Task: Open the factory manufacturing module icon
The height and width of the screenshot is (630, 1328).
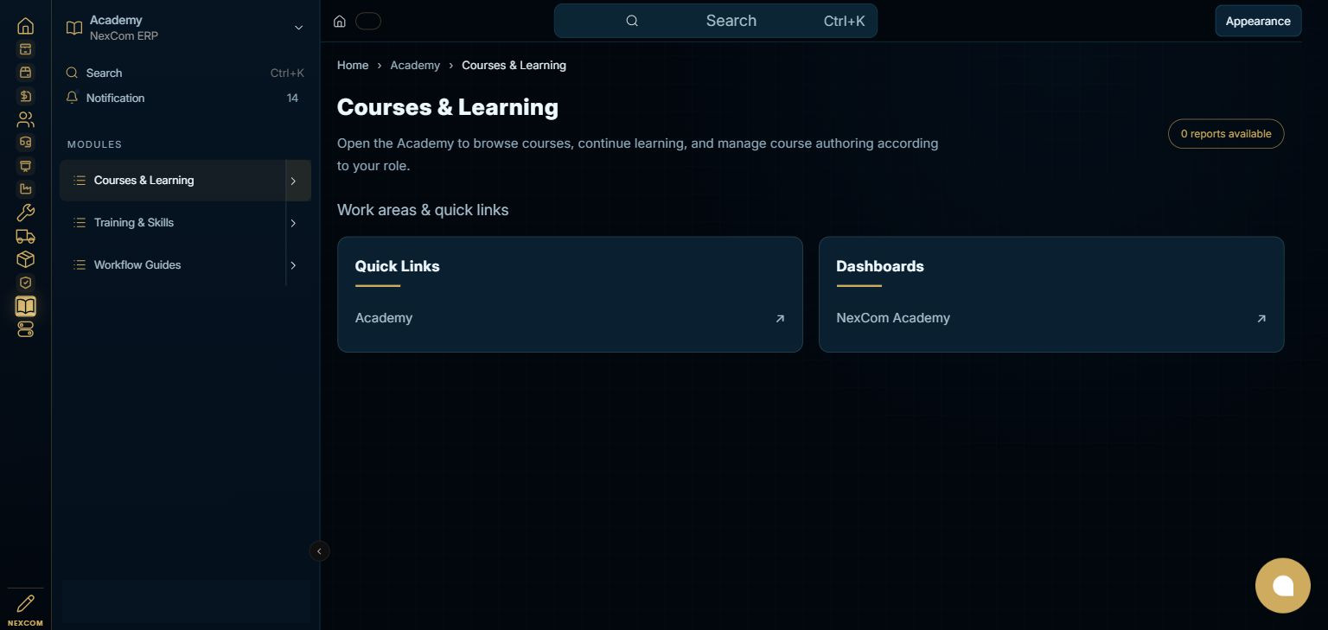Action: click(25, 189)
